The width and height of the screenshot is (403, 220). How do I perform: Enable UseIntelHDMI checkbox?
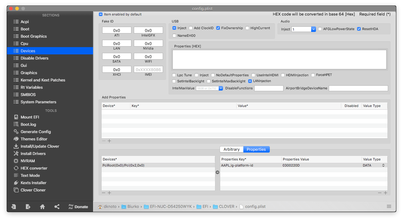click(253, 75)
